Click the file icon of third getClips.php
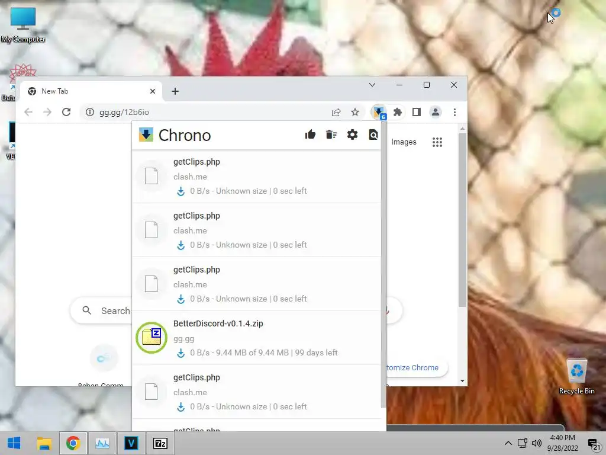The height and width of the screenshot is (455, 606). point(151,284)
